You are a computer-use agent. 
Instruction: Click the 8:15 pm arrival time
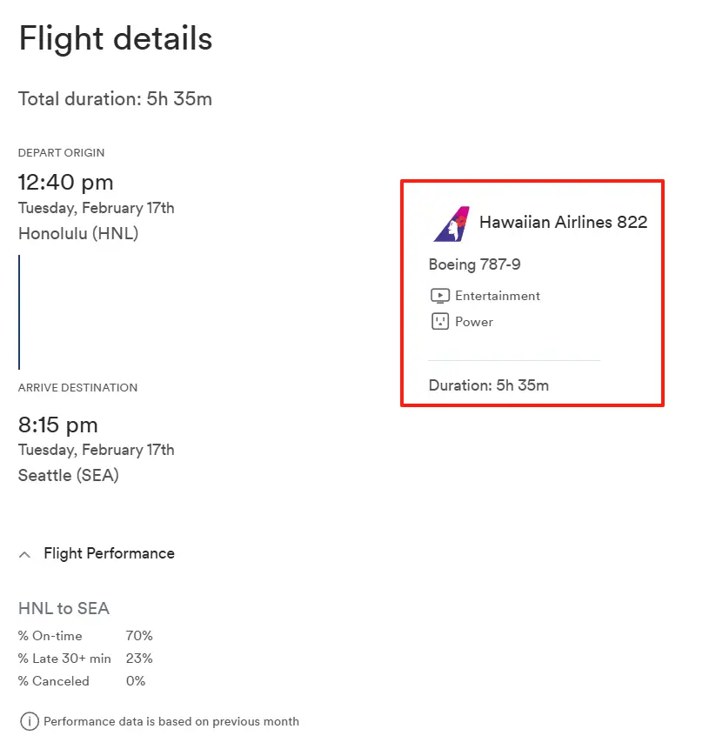point(57,425)
